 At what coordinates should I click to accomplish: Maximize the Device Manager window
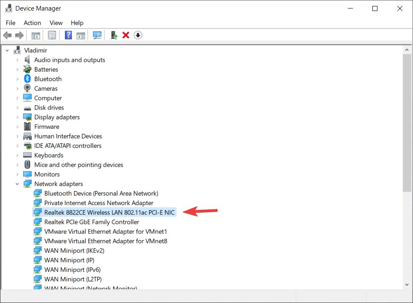coord(375,8)
